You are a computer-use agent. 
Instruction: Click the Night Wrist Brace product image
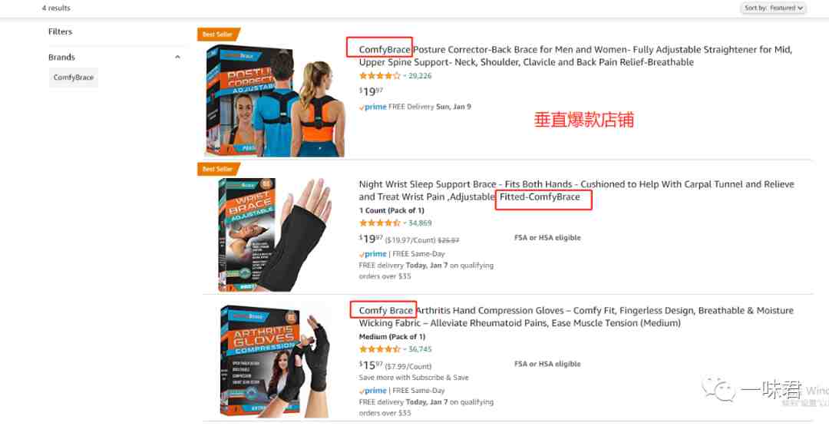275,235
